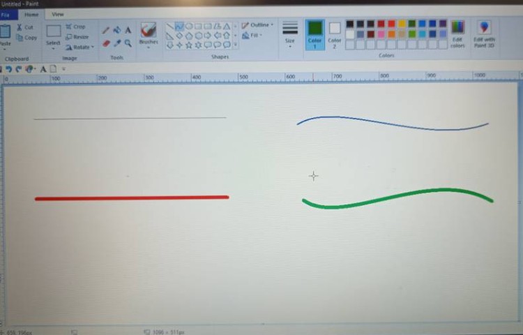This screenshot has width=523, height=335.
Task: Click the Cut button
Action: pos(25,27)
